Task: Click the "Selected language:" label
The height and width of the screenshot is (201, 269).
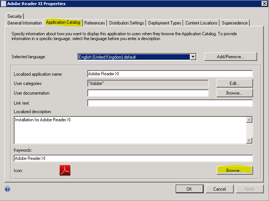Action: 29,57
